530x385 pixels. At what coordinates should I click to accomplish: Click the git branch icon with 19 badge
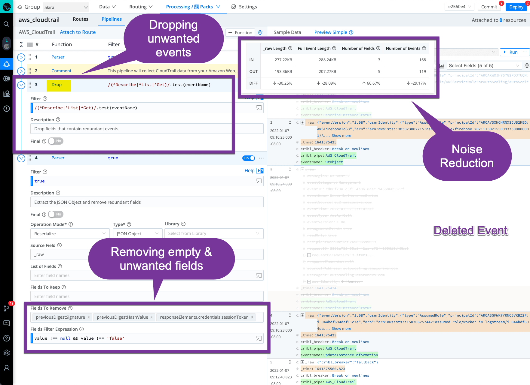(x=7, y=308)
